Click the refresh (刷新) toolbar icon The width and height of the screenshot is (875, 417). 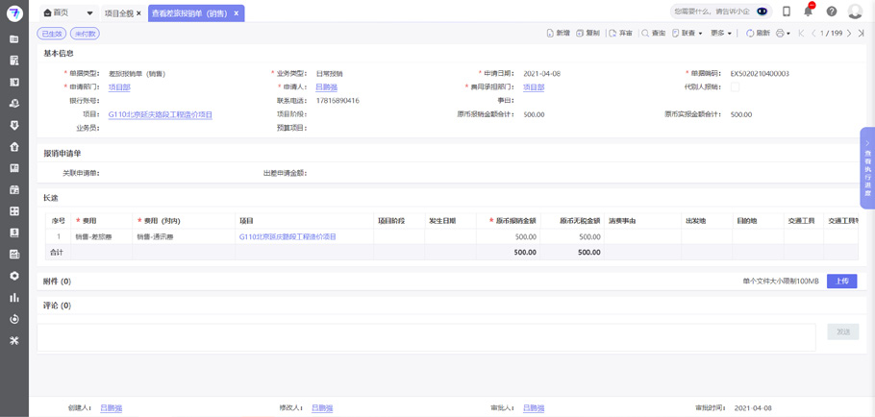coord(758,34)
